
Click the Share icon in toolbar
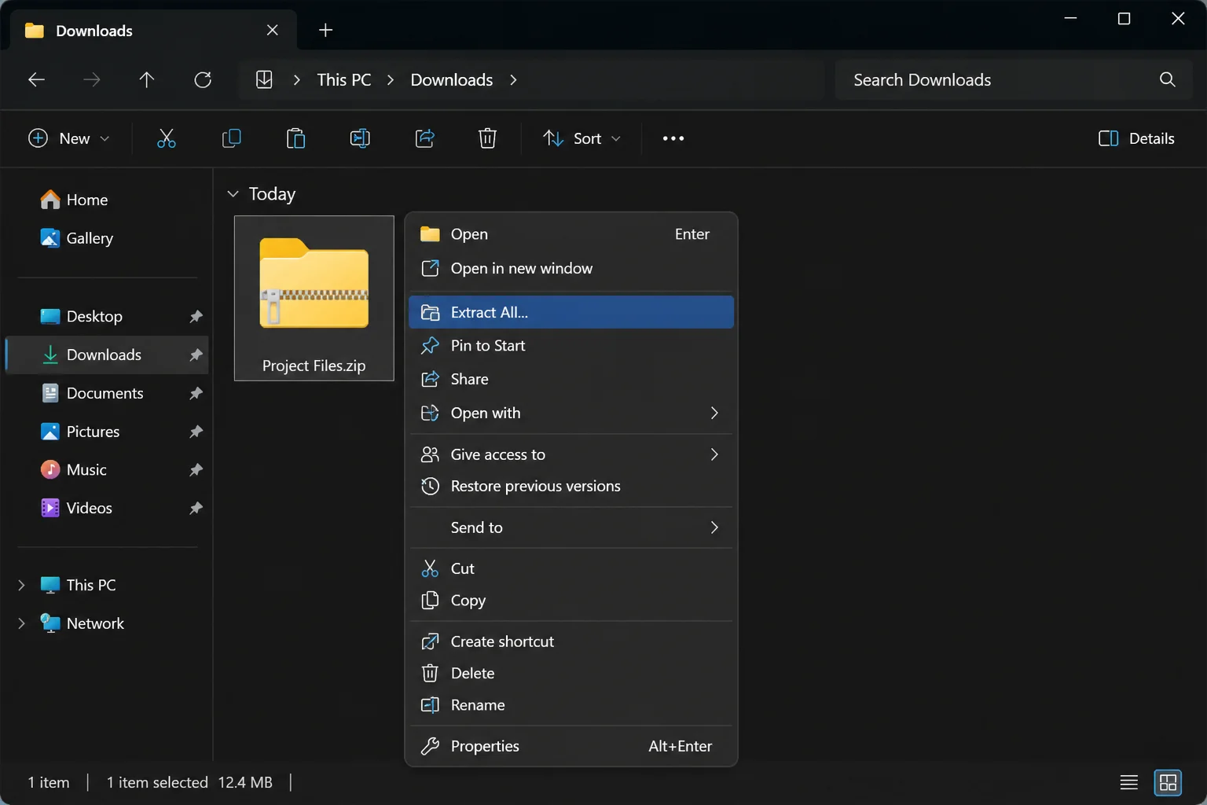coord(424,138)
